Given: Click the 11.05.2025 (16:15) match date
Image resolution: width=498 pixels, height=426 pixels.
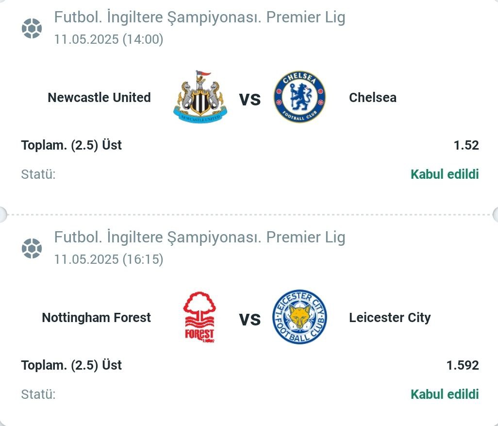Looking at the screenshot, I should (x=109, y=259).
